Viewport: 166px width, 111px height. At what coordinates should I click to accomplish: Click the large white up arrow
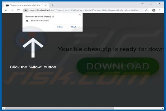coord(33,48)
